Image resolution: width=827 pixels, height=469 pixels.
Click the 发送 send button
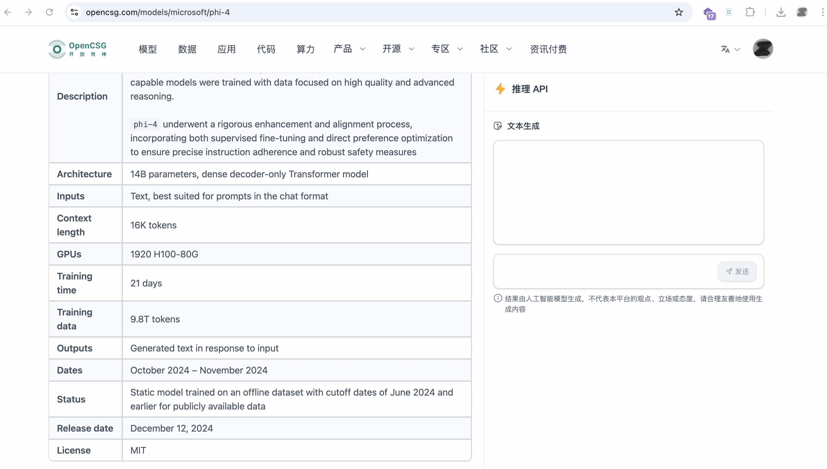(x=737, y=271)
